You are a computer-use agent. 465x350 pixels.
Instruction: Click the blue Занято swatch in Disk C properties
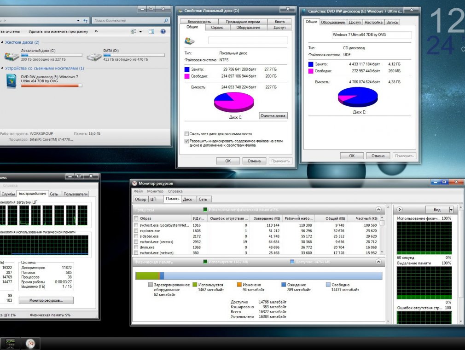[x=187, y=69]
